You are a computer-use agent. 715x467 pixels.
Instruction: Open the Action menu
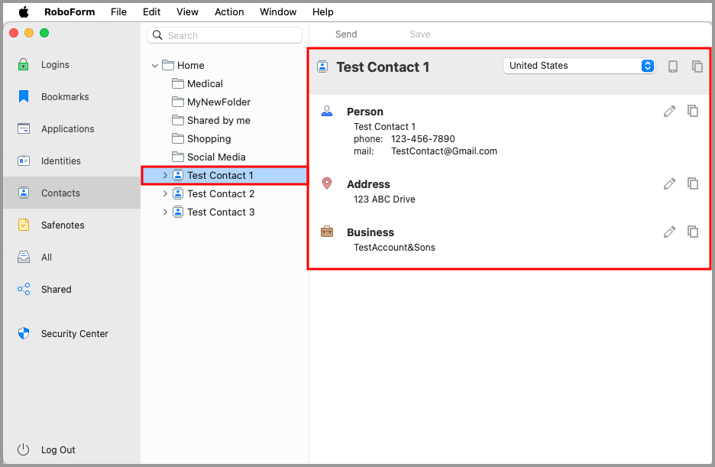[x=229, y=12]
